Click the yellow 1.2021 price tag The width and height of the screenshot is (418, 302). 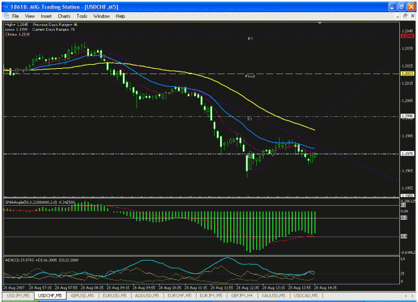click(407, 73)
